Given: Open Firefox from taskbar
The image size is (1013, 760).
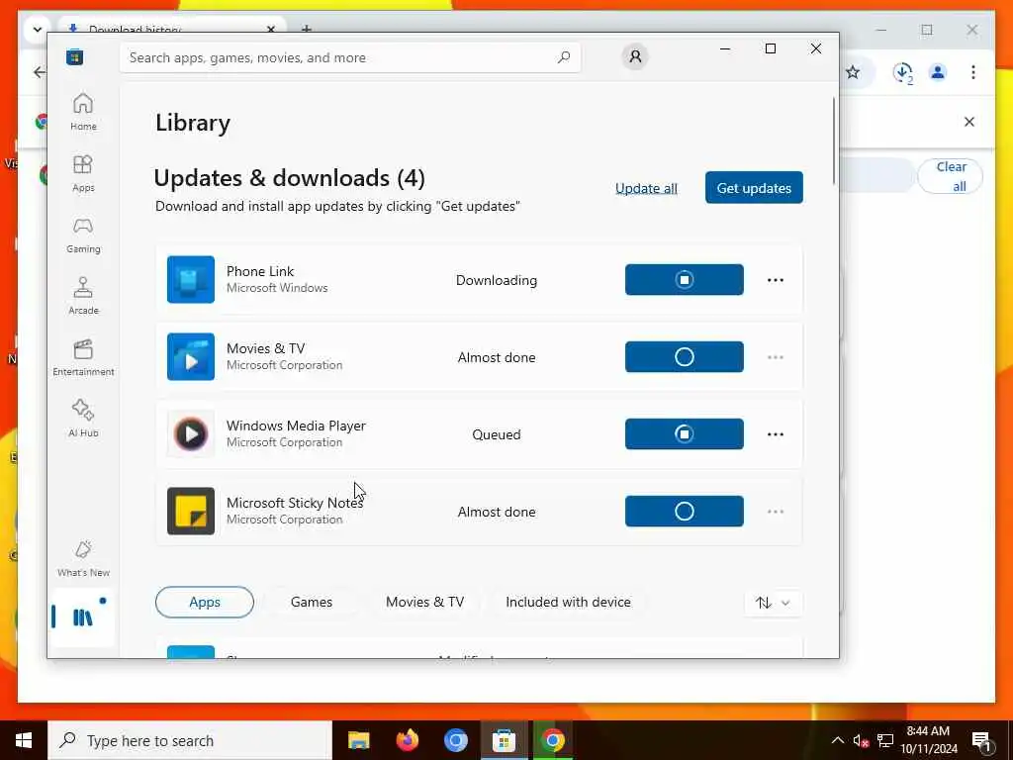Looking at the screenshot, I should [407, 740].
